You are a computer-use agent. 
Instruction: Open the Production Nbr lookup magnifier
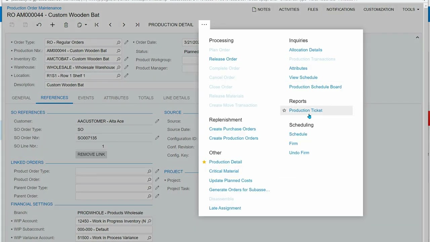pyautogui.click(x=118, y=51)
